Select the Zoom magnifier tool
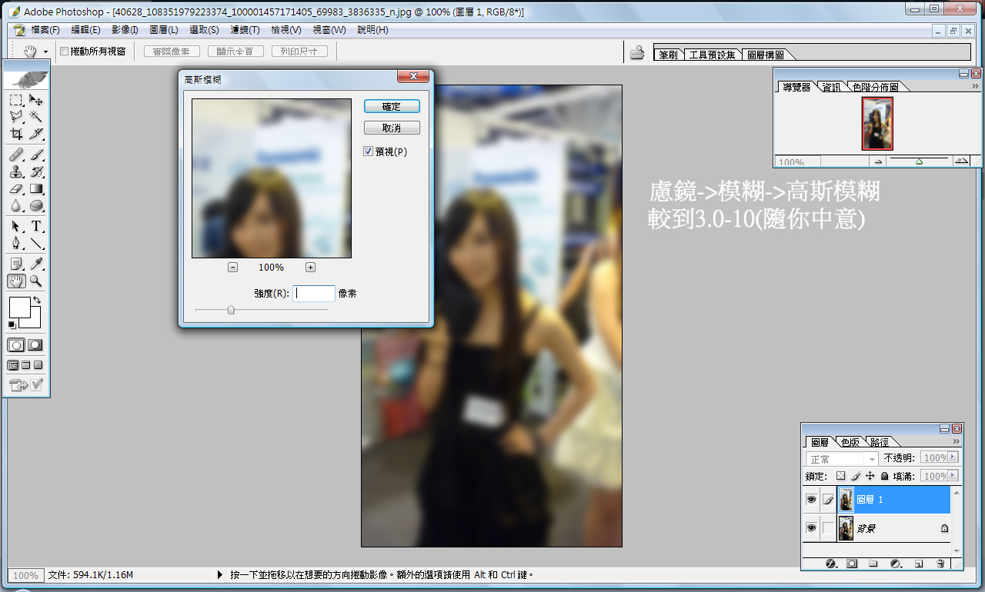The width and height of the screenshot is (985, 592). click(36, 281)
